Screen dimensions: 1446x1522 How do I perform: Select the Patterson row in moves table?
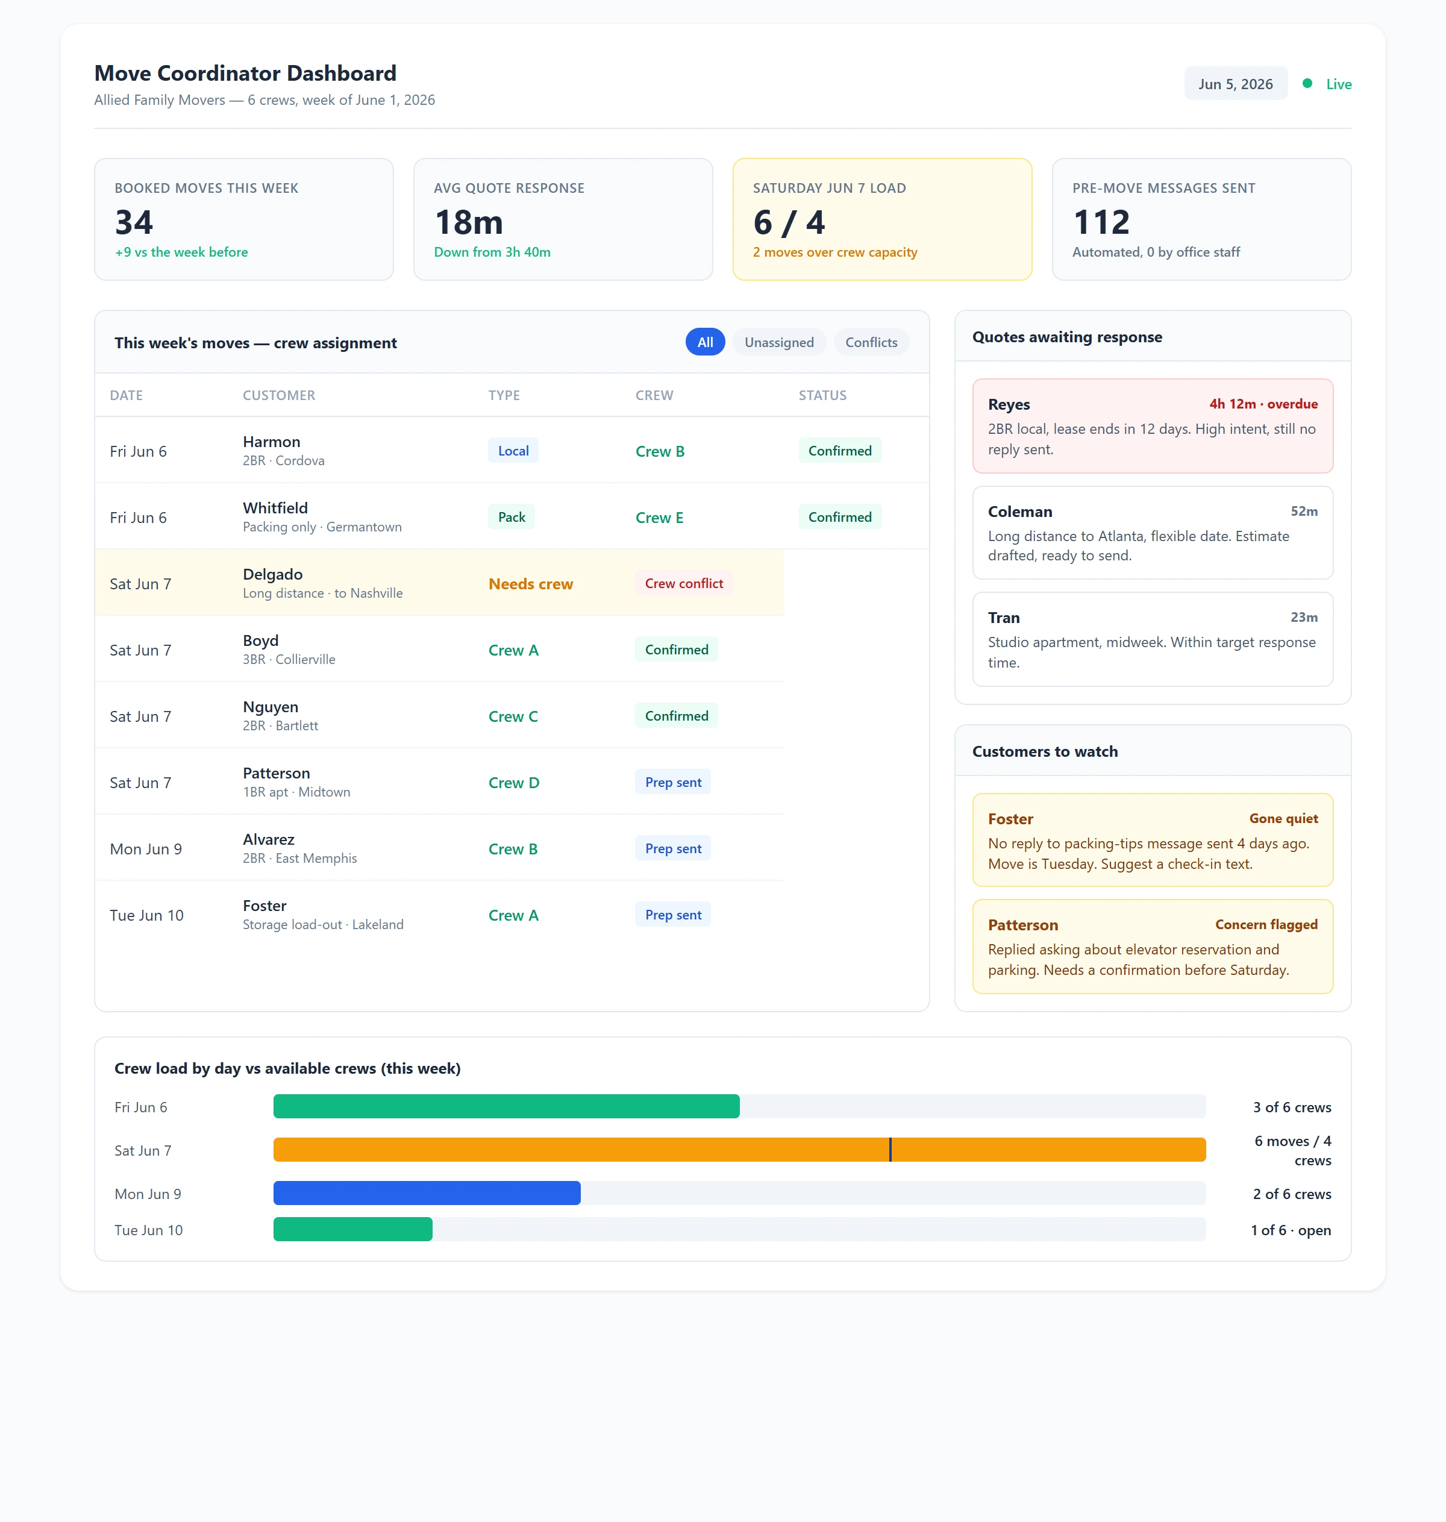tap(439, 781)
